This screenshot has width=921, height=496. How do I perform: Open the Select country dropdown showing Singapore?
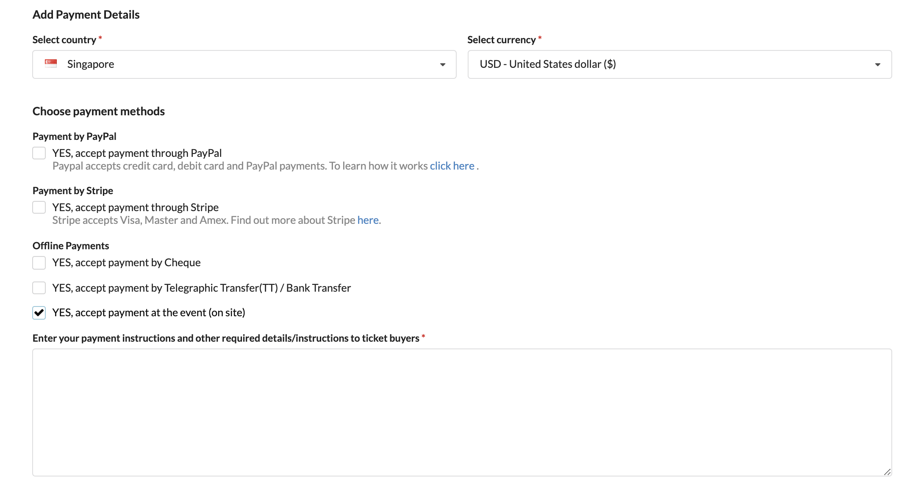click(x=244, y=64)
